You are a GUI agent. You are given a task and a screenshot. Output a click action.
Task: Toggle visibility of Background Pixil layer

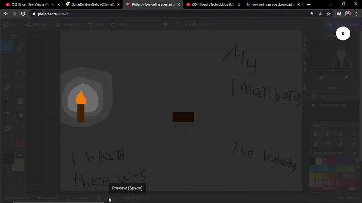[313, 106]
